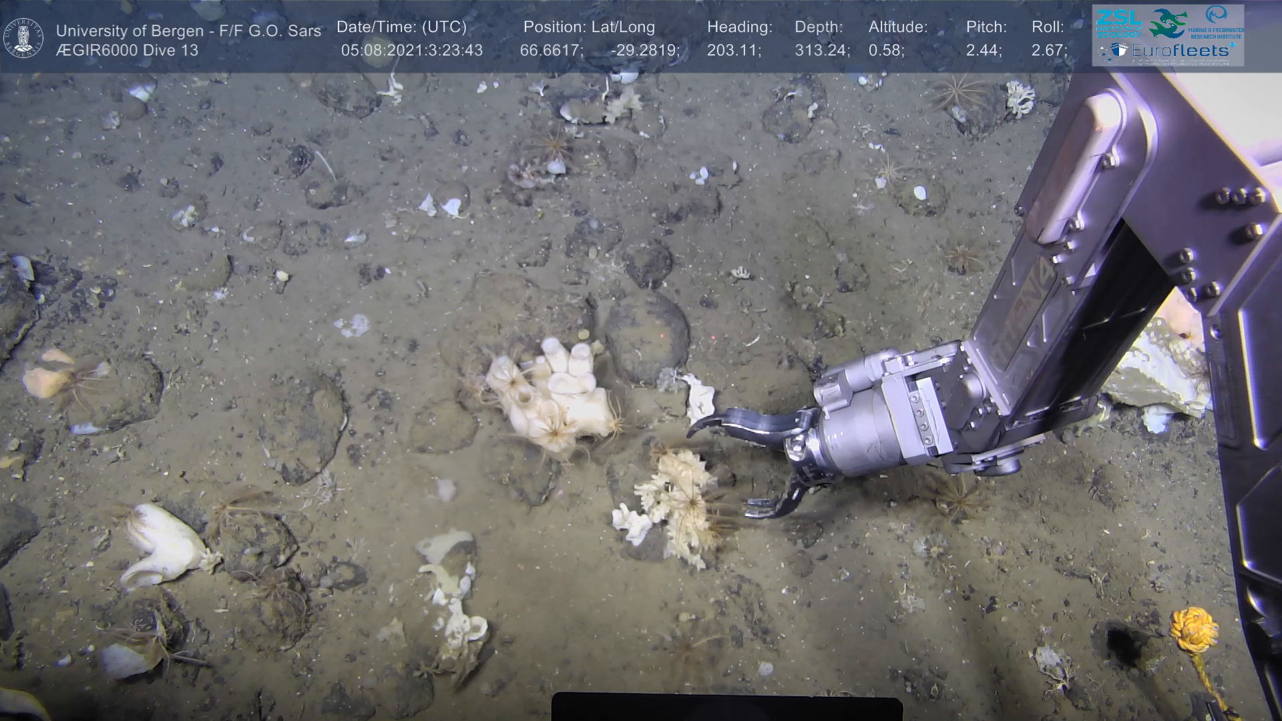Viewport: 1282px width, 721px height.
Task: Click the Pitch label in overlay
Action: pyautogui.click(x=986, y=27)
